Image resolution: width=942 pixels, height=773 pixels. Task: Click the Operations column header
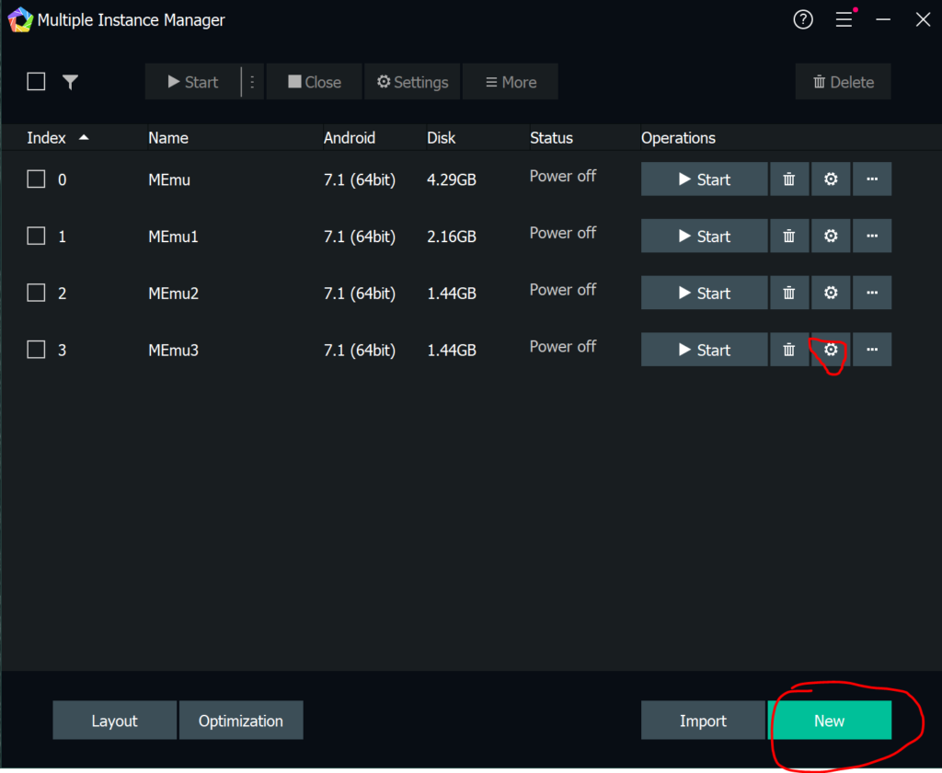678,138
